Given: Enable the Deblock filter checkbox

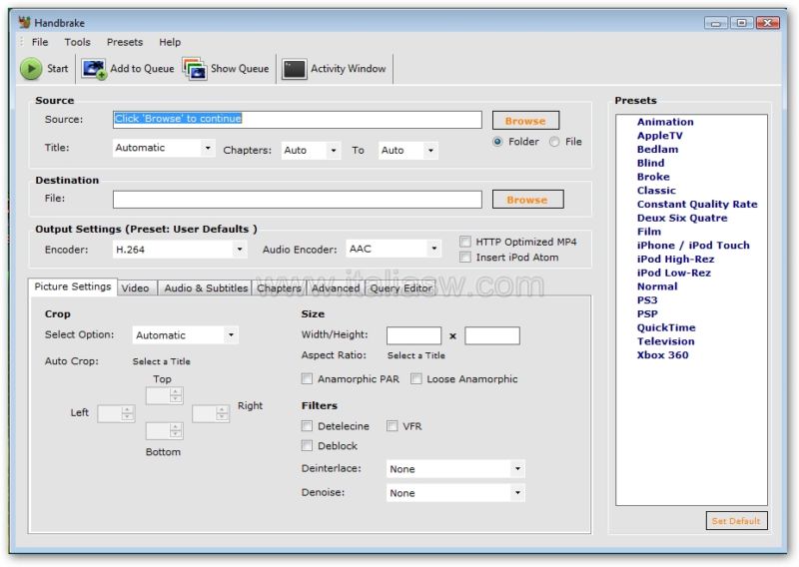Looking at the screenshot, I should pyautogui.click(x=307, y=446).
